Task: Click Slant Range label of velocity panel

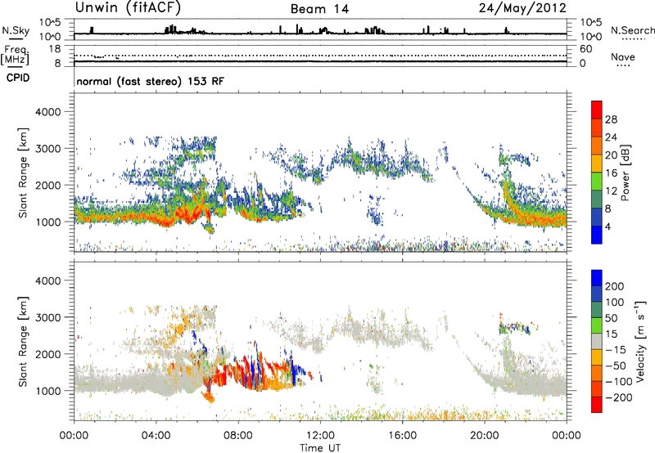Action: click(x=23, y=342)
